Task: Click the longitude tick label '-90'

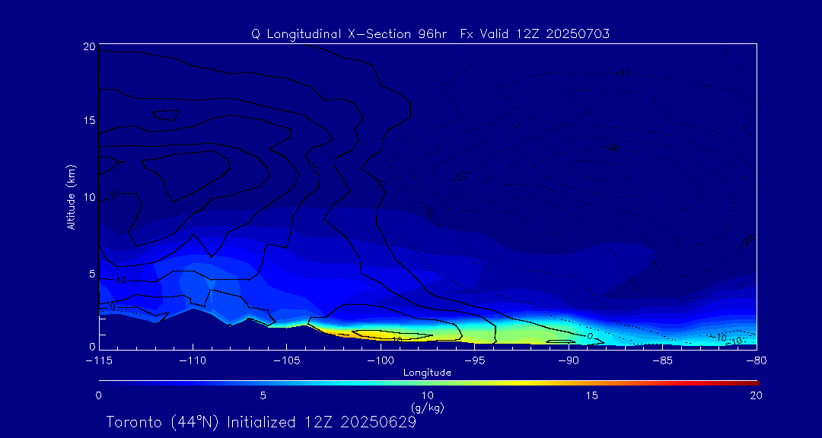Action: click(569, 360)
